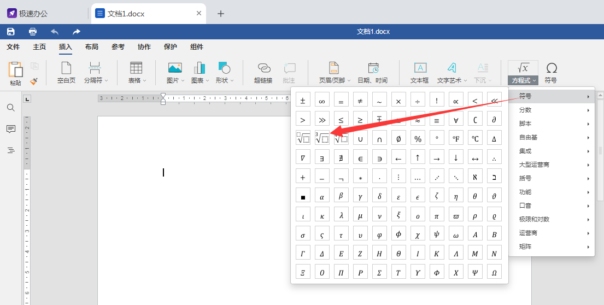Insert the right arrow → symbol
The image size is (604, 305).
coord(436,157)
